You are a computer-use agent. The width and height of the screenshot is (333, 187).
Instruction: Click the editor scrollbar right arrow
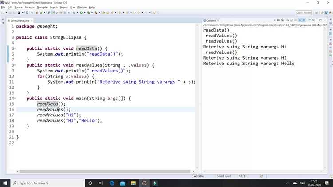point(193,171)
